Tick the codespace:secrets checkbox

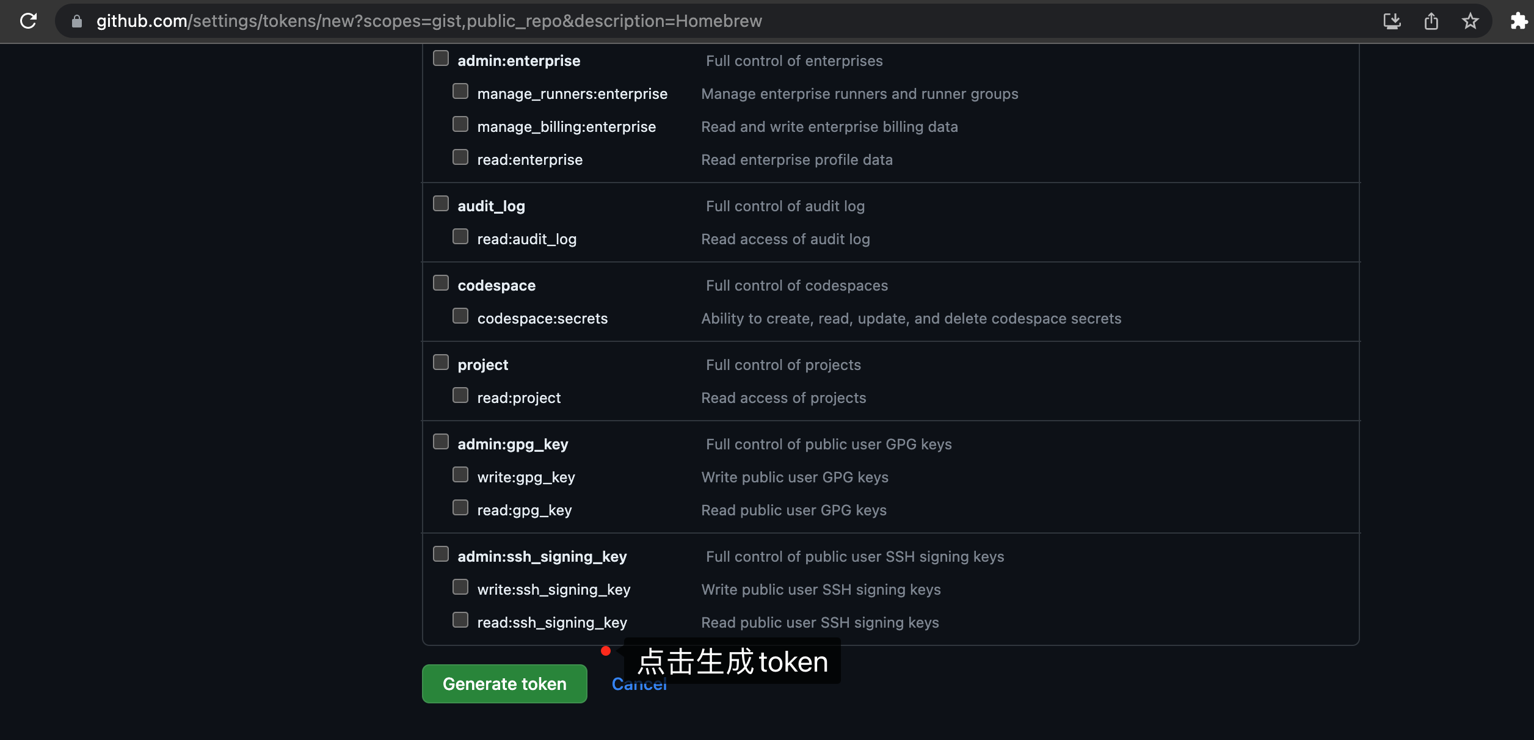[460, 316]
